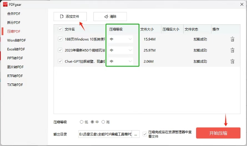
Task: Uncheck the 188页Windows 10 file checkbox
Action: coord(60,39)
